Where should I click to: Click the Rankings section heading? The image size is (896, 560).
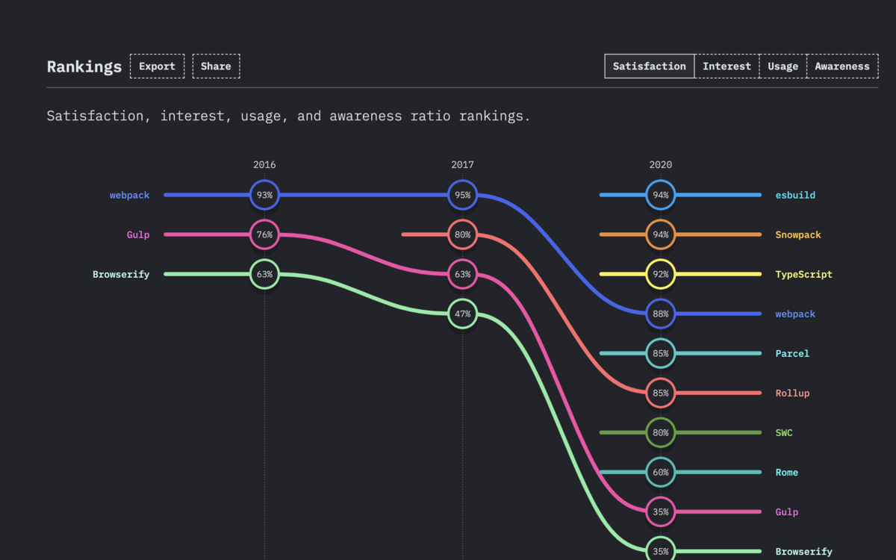coord(84,66)
